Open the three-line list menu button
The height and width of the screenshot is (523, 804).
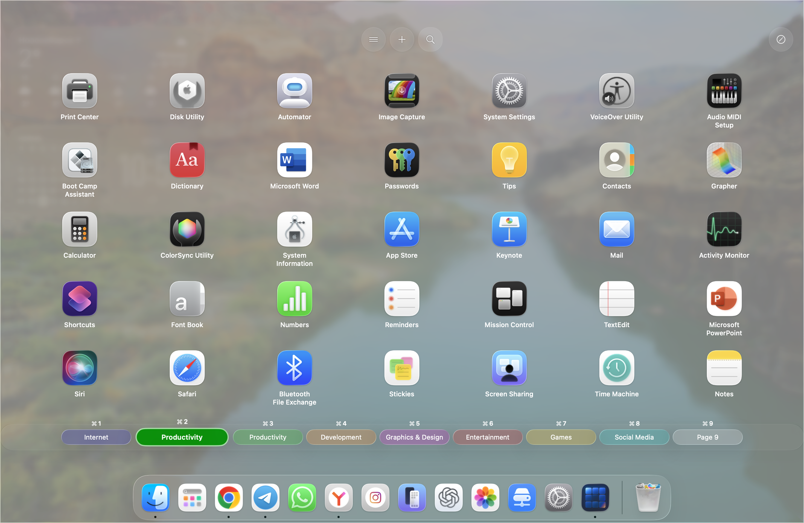(x=373, y=40)
